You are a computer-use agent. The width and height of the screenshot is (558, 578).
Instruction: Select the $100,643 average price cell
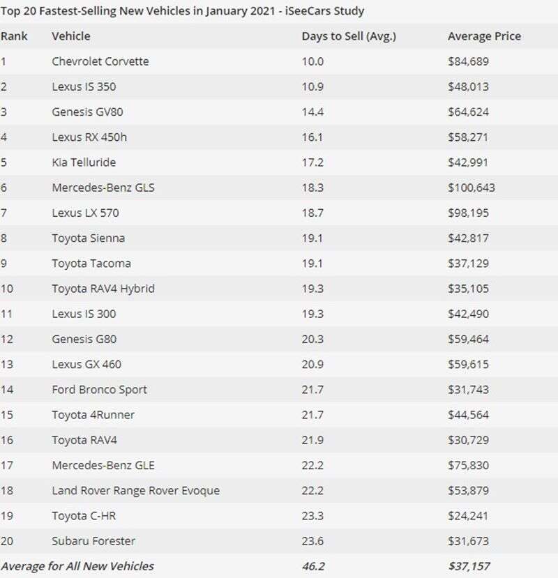tap(472, 188)
